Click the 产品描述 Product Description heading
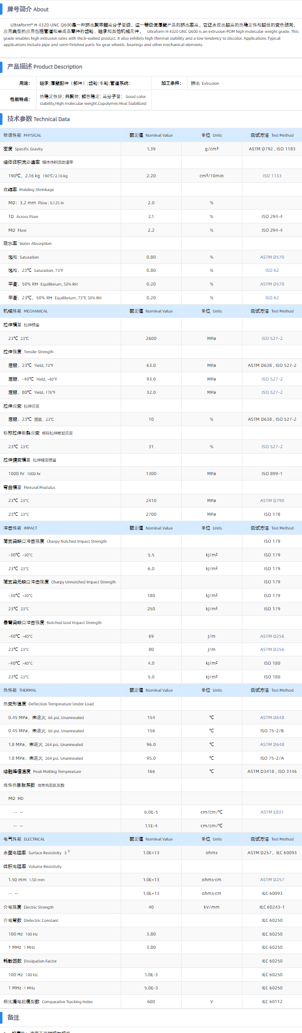Viewport: 302px width, 1033px height. tap(44, 67)
